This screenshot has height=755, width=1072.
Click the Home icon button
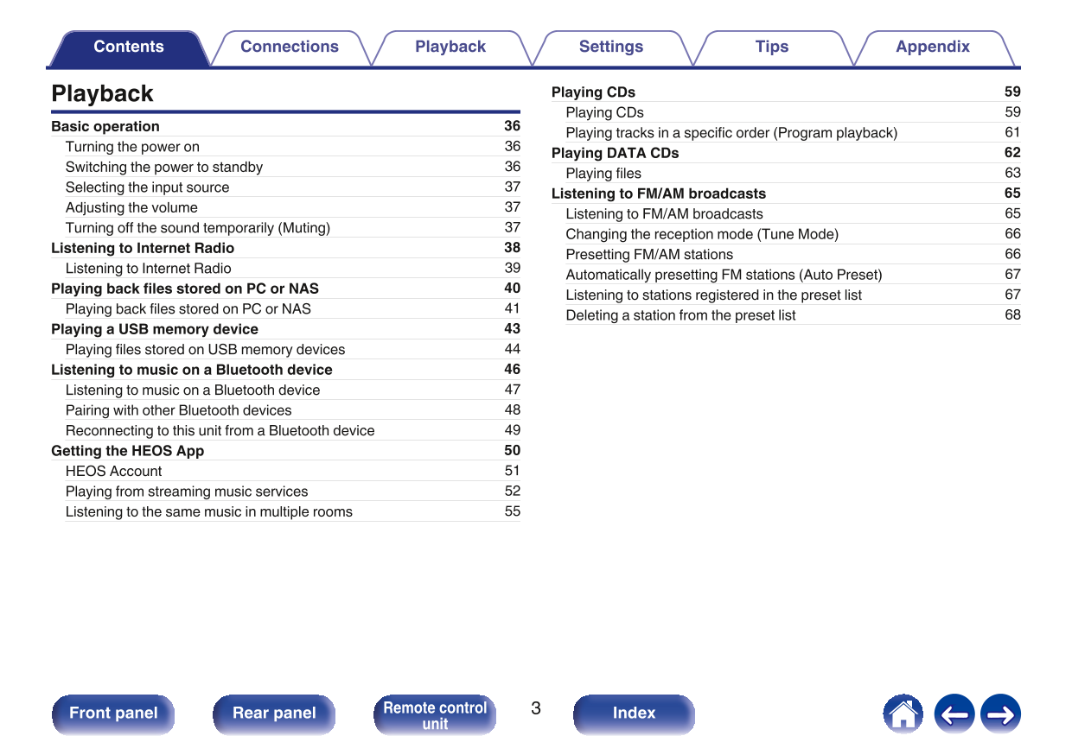903,714
